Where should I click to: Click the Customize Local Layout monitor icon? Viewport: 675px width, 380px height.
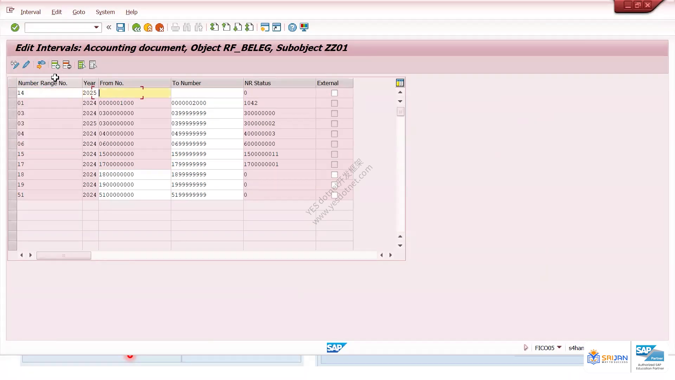coord(304,27)
